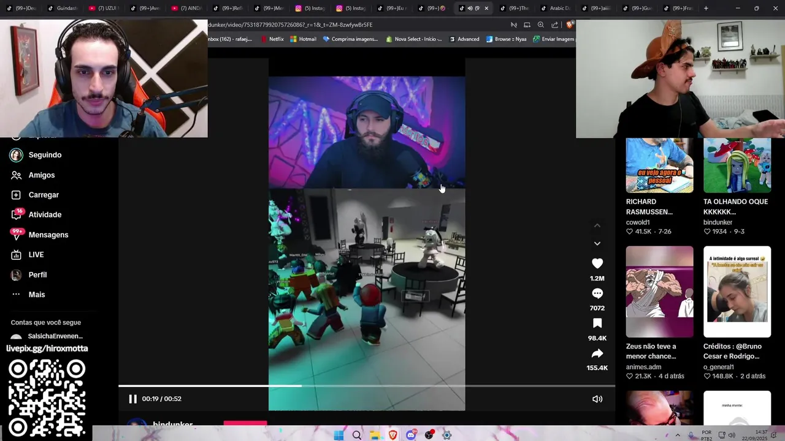785x441 pixels.
Task: Open comments with the speech bubble icon
Action: coord(597,293)
